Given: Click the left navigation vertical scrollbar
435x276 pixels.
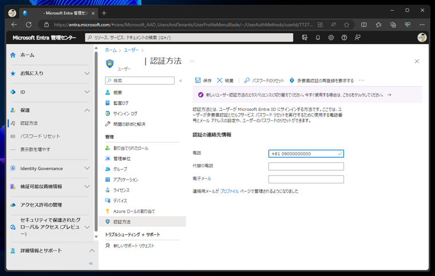Looking at the screenshot, I should (x=96, y=142).
